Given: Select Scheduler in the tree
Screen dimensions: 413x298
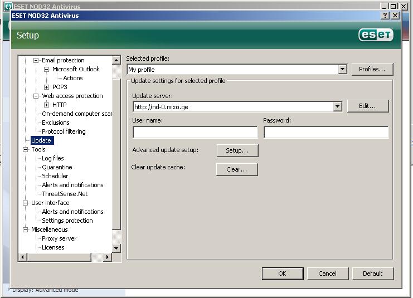Looking at the screenshot, I should tap(55, 176).
